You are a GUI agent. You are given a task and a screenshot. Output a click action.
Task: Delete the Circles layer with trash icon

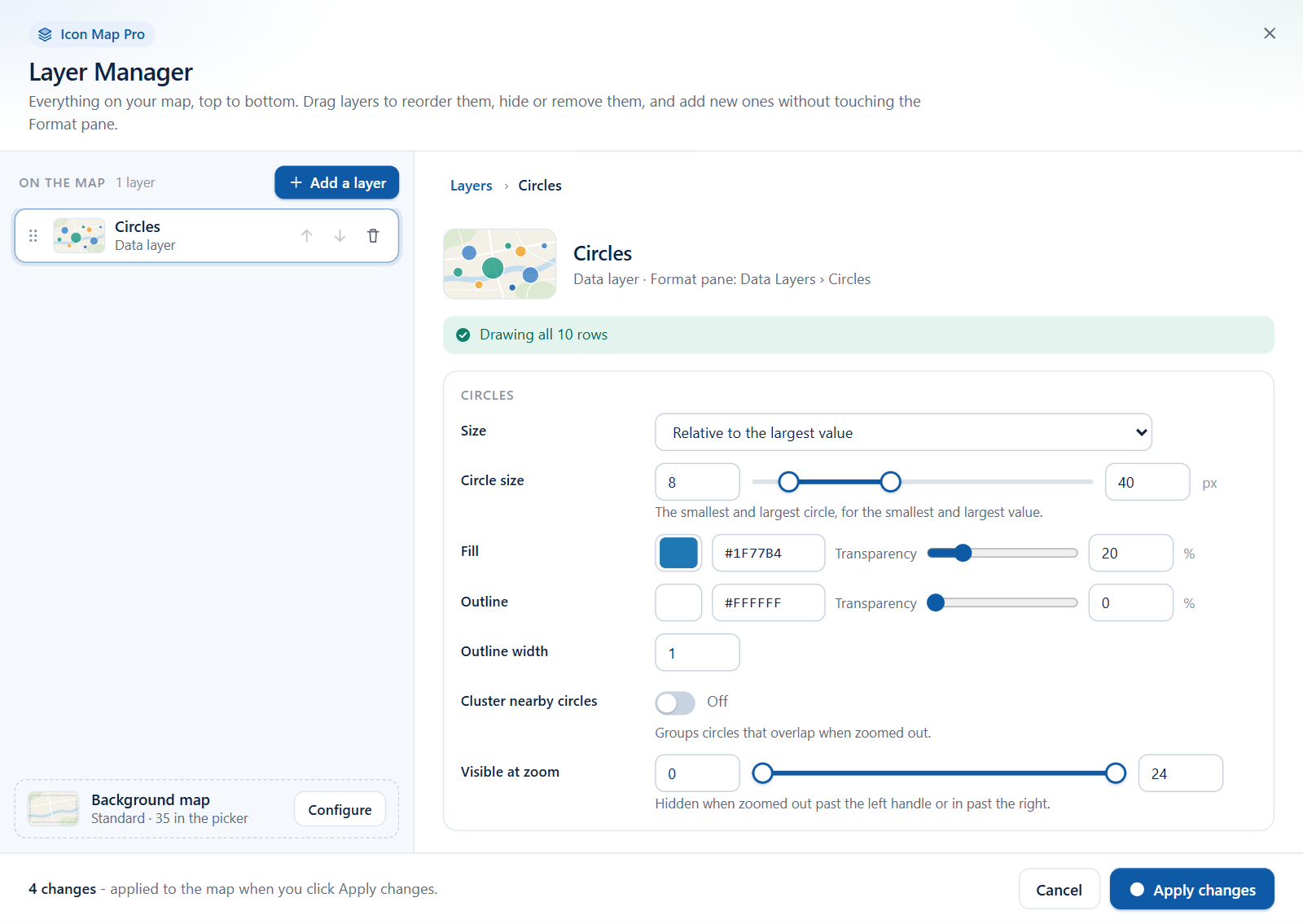(x=373, y=236)
